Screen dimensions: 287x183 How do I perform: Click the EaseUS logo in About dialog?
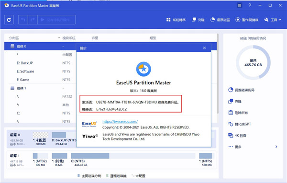89,124
